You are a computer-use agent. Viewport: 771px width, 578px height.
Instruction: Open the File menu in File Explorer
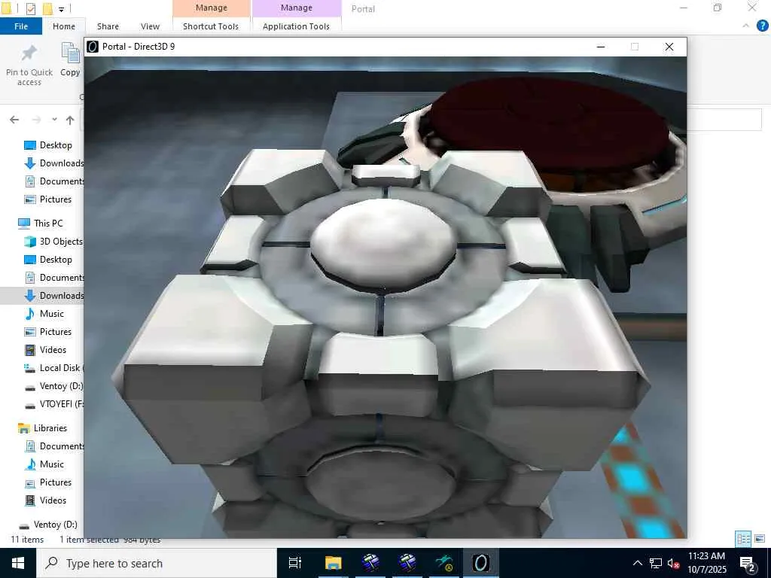pyautogui.click(x=20, y=26)
